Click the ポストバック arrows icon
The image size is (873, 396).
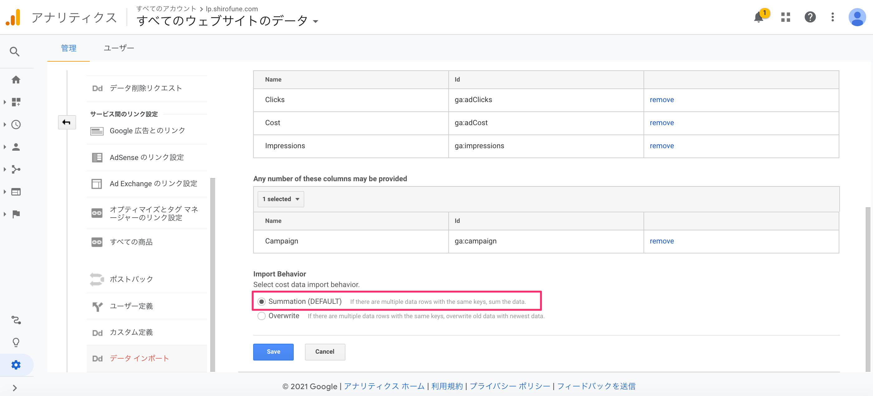97,279
